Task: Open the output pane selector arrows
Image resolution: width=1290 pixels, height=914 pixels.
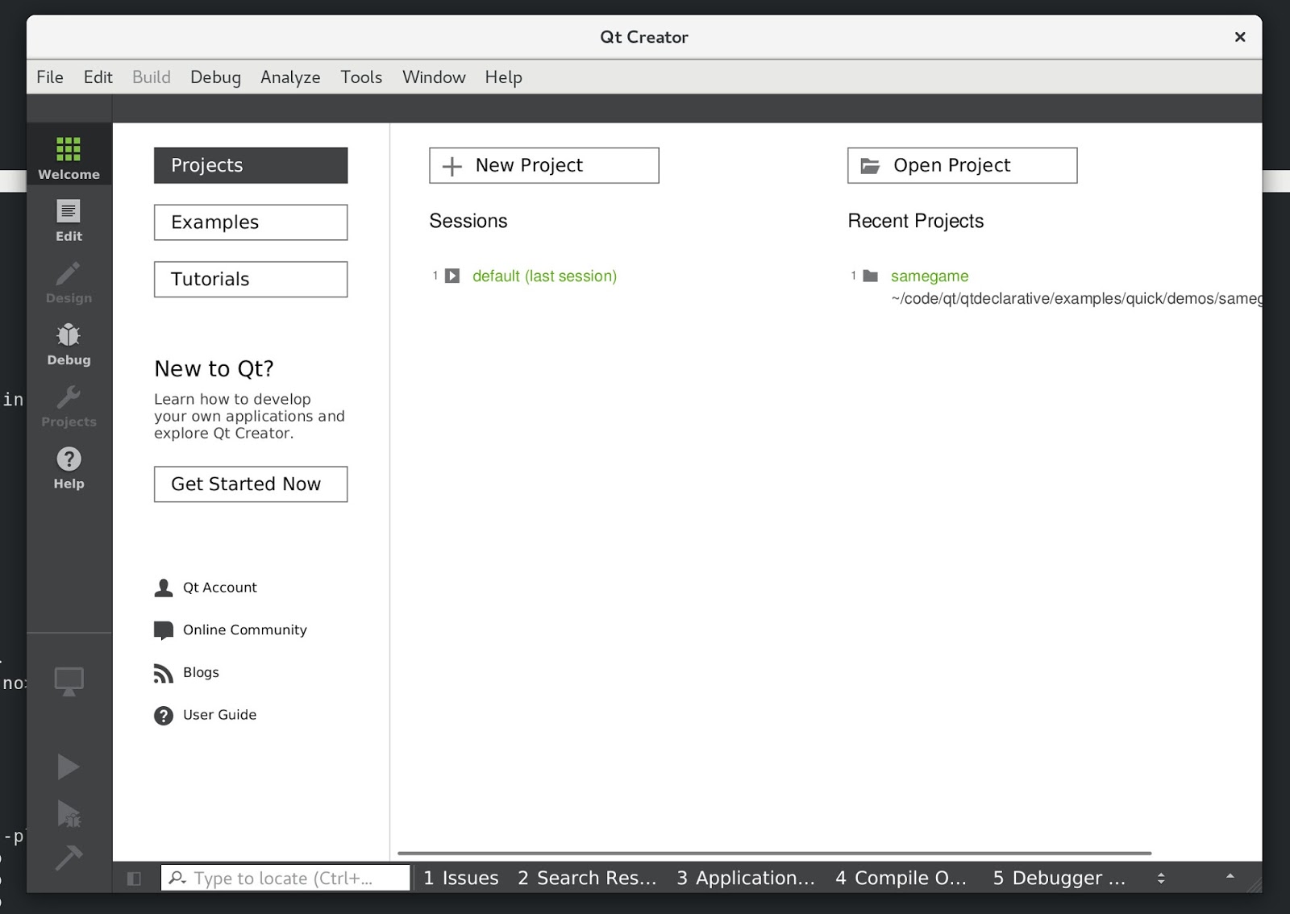Action: [x=1161, y=878]
